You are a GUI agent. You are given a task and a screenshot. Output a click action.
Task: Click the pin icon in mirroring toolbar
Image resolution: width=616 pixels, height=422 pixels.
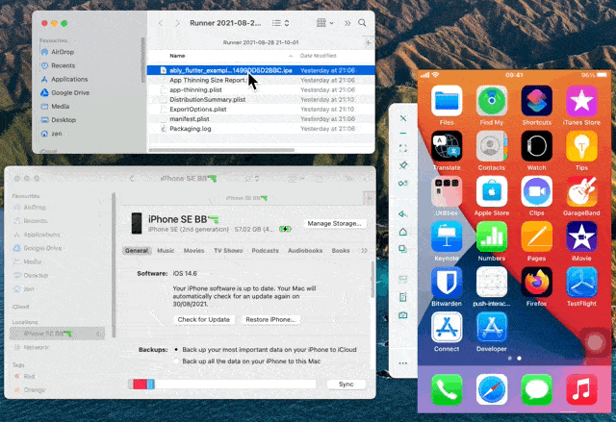403,165
